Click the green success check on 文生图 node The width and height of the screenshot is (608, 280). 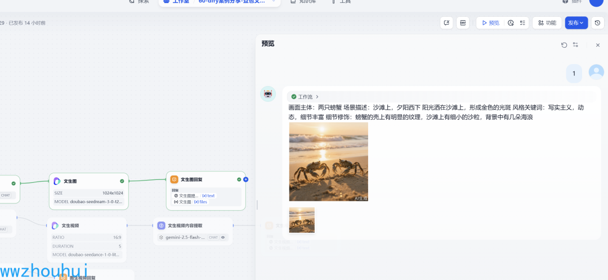click(122, 181)
